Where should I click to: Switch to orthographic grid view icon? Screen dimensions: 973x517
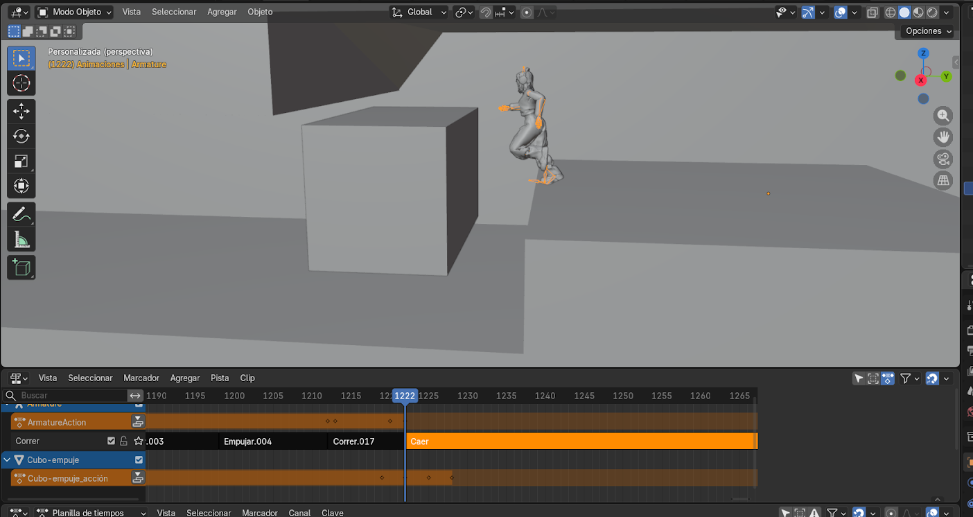click(943, 181)
